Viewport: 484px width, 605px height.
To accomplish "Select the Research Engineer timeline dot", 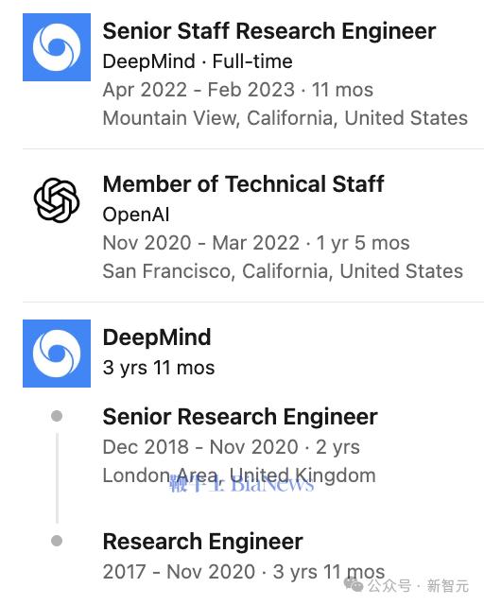I will click(57, 541).
